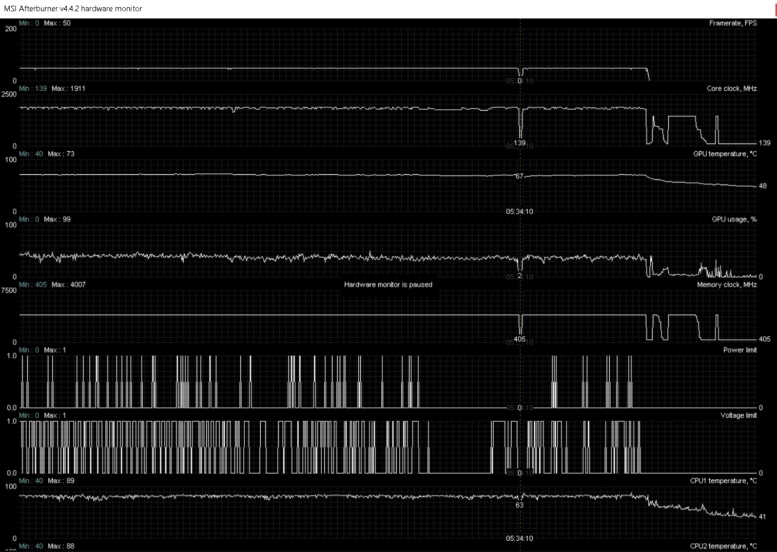Click the current 48 GPU temperature reading
This screenshot has height=552, width=777.
click(x=763, y=186)
